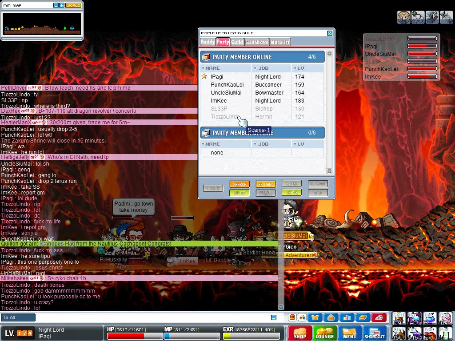The height and width of the screenshot is (341, 455).
Task: Enlarge the mini map with plus button
Action: pyautogui.click(x=61, y=5)
